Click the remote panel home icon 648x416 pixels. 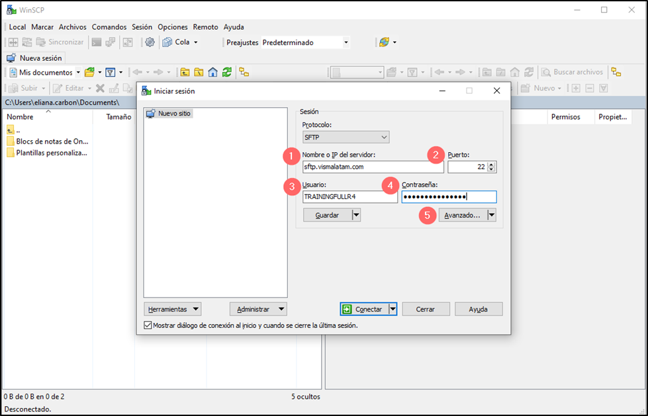click(x=514, y=72)
